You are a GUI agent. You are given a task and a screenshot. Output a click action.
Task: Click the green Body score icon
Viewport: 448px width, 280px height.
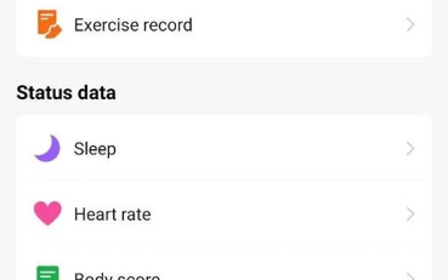tap(48, 273)
